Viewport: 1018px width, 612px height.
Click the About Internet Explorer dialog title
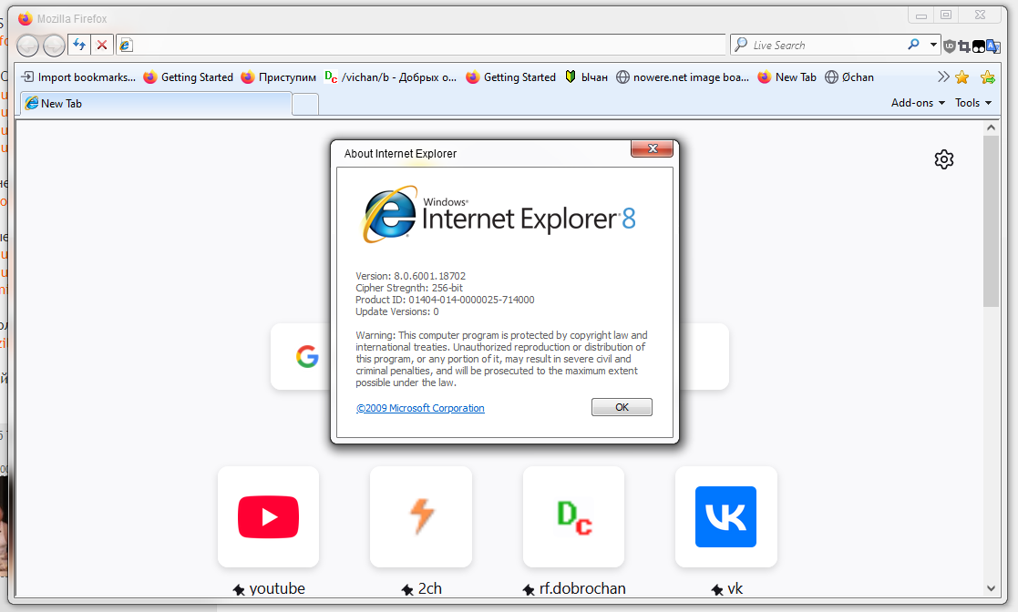pyautogui.click(x=400, y=154)
